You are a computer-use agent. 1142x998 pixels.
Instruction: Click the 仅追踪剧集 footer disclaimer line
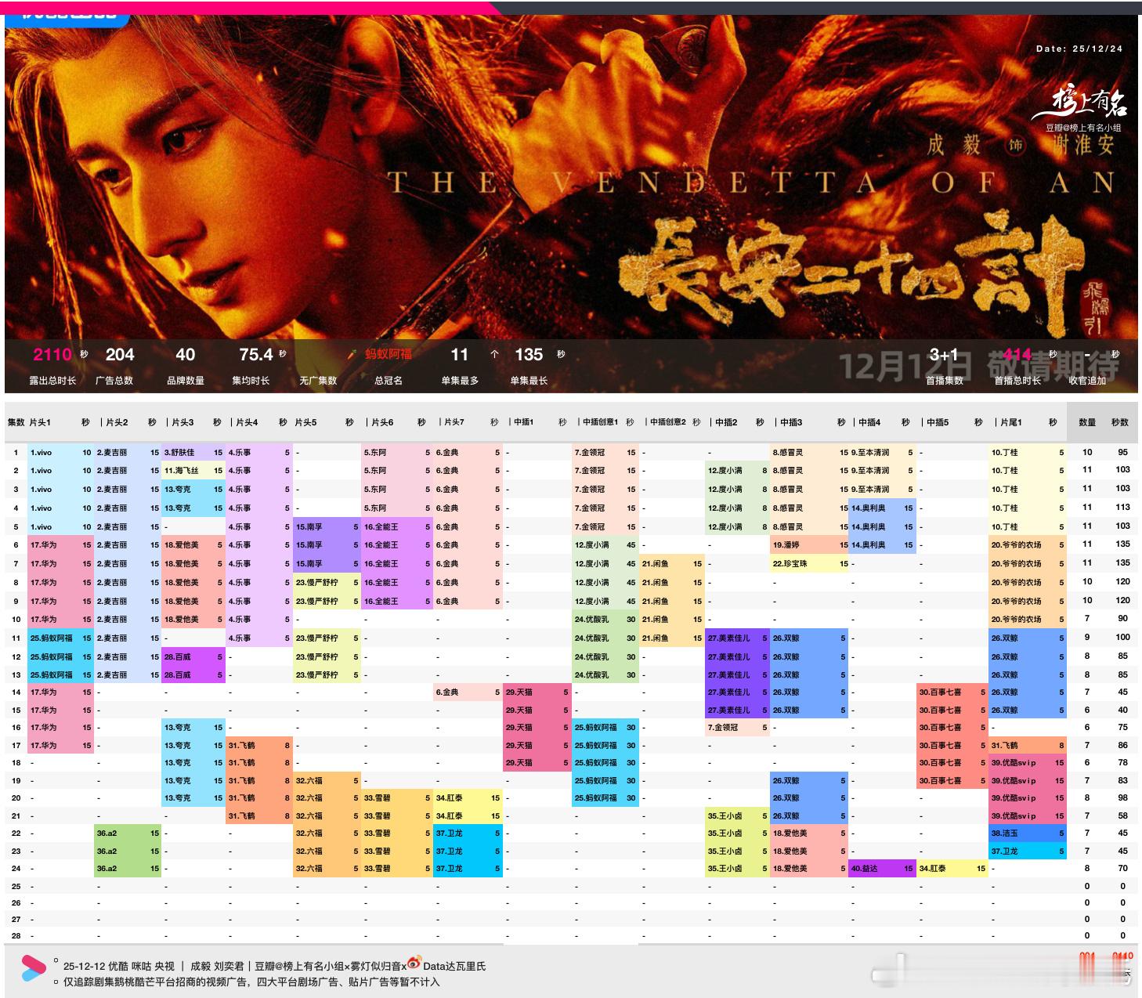[x=251, y=982]
